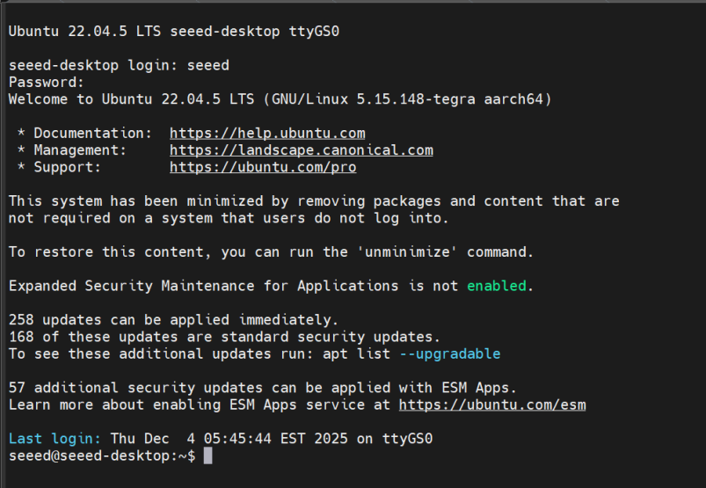Click the ubuntu.com/pro support link
This screenshot has height=488, width=706.
coord(263,167)
